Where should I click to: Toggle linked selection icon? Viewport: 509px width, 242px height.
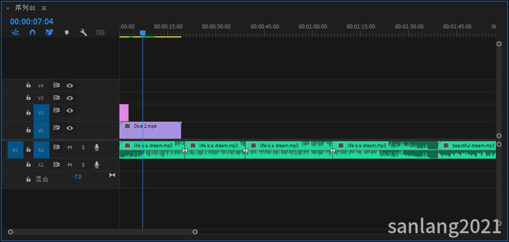pyautogui.click(x=50, y=32)
